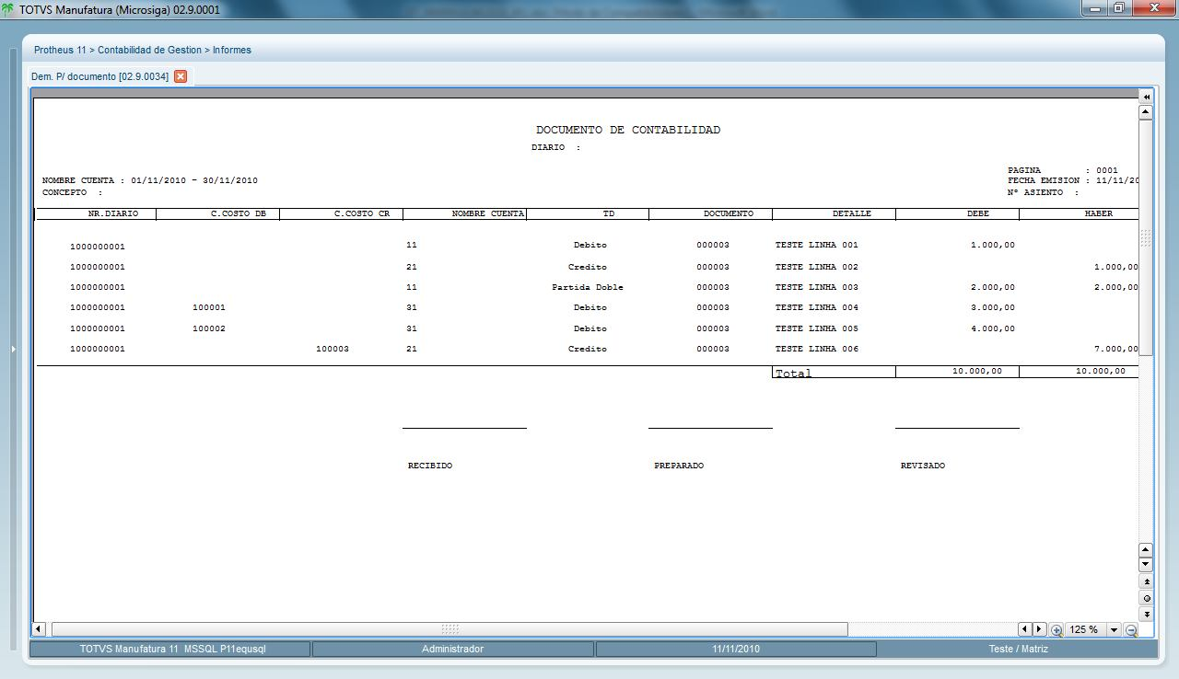Click the vertical scrollbar thumb
This screenshot has width=1179, height=679.
[1146, 237]
